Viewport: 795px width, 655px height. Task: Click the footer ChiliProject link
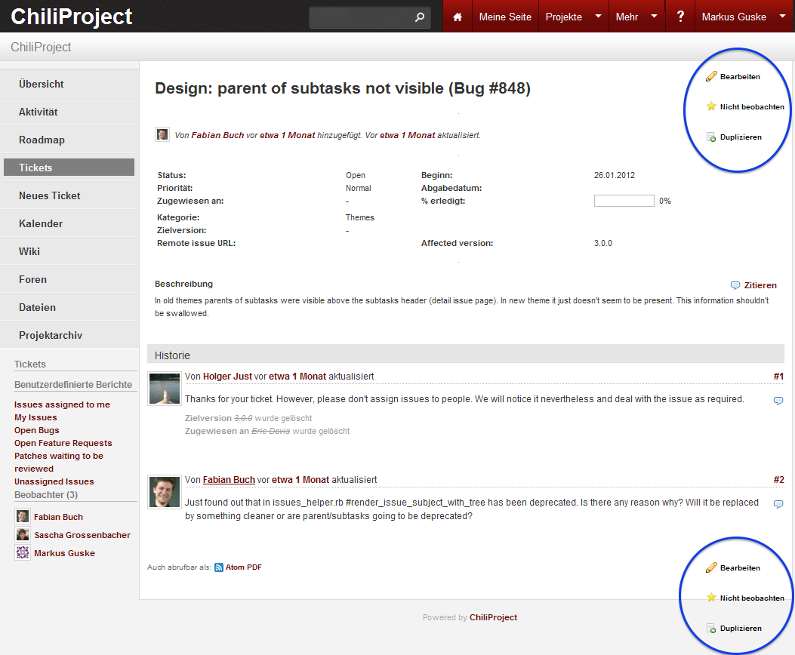pos(493,617)
